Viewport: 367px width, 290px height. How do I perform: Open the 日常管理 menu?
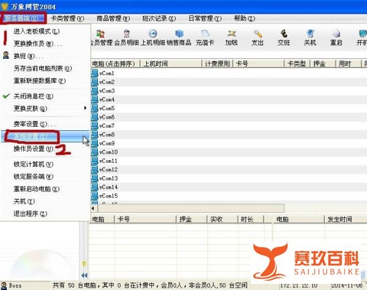point(205,18)
